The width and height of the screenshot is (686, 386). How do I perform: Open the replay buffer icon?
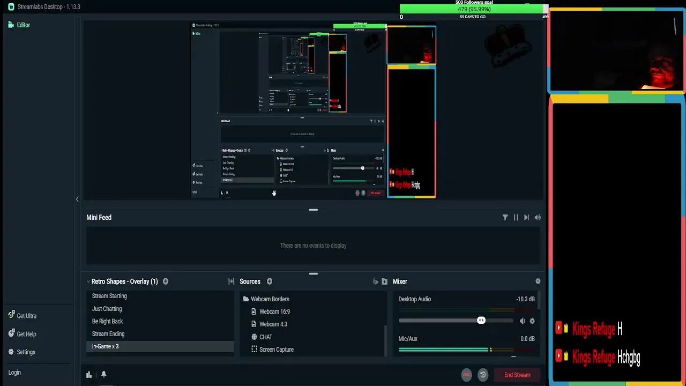coord(483,375)
